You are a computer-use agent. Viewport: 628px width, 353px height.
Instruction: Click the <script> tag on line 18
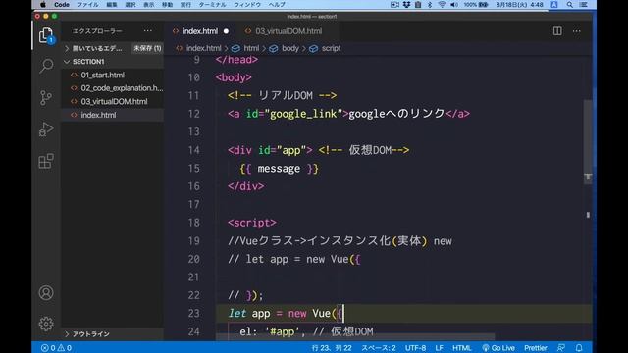tap(252, 223)
